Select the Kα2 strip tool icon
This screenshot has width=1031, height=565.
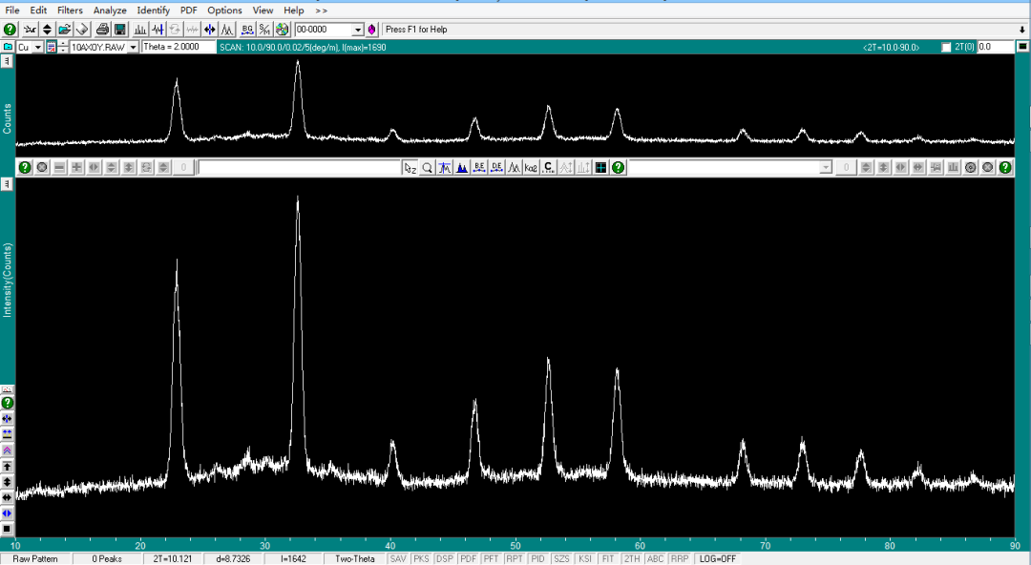pos(531,167)
